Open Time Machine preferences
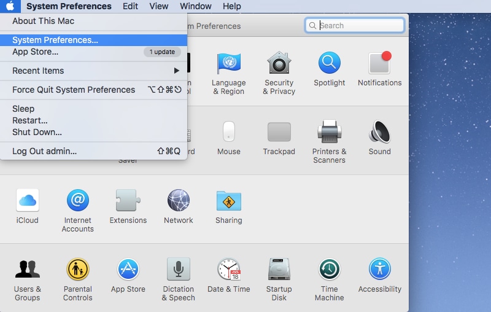 (x=329, y=279)
